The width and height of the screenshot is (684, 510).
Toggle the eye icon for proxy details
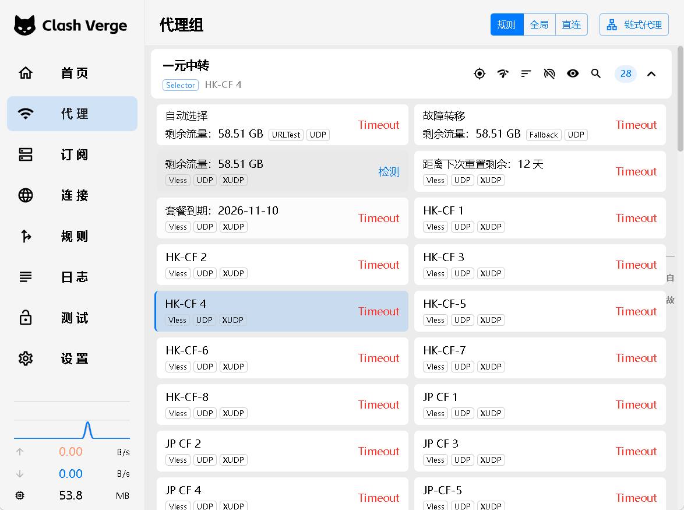tap(573, 73)
